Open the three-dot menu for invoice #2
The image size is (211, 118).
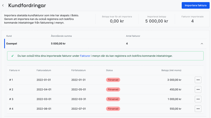pos(198,89)
